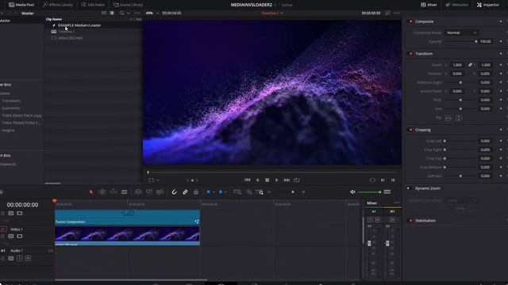508x285 pixels.
Task: Open the Effects Library panel
Action: pos(58,5)
